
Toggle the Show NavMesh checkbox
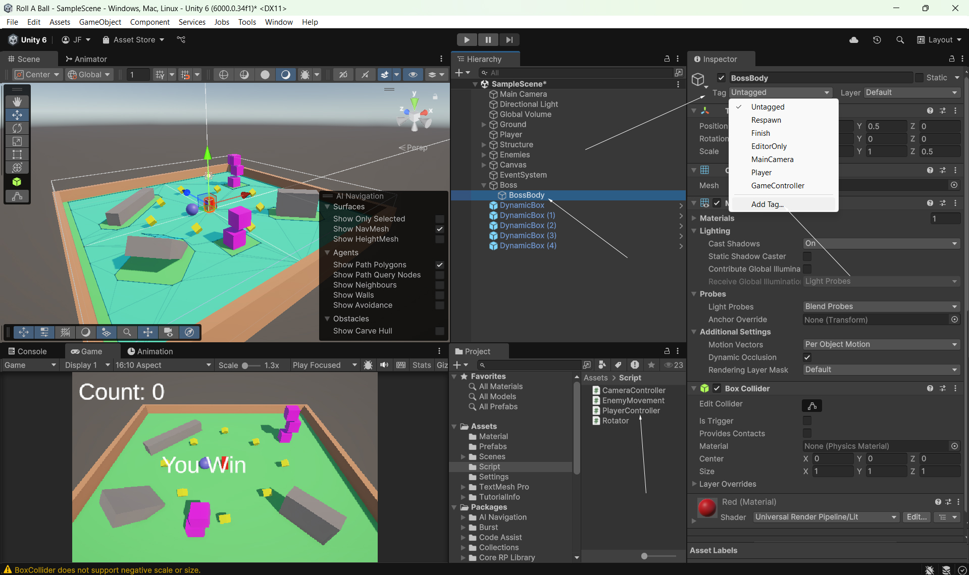440,229
